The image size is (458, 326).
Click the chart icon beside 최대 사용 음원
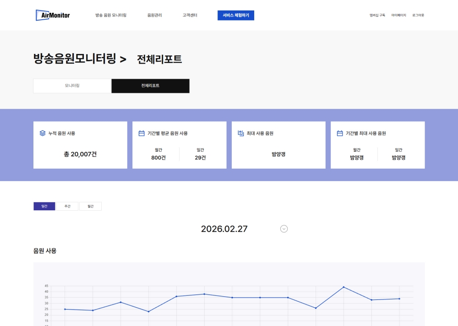241,134
